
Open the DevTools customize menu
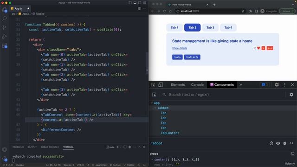pos(284,84)
